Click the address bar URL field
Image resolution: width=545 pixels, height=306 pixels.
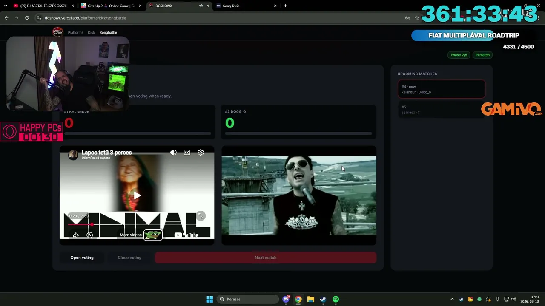click(221, 18)
